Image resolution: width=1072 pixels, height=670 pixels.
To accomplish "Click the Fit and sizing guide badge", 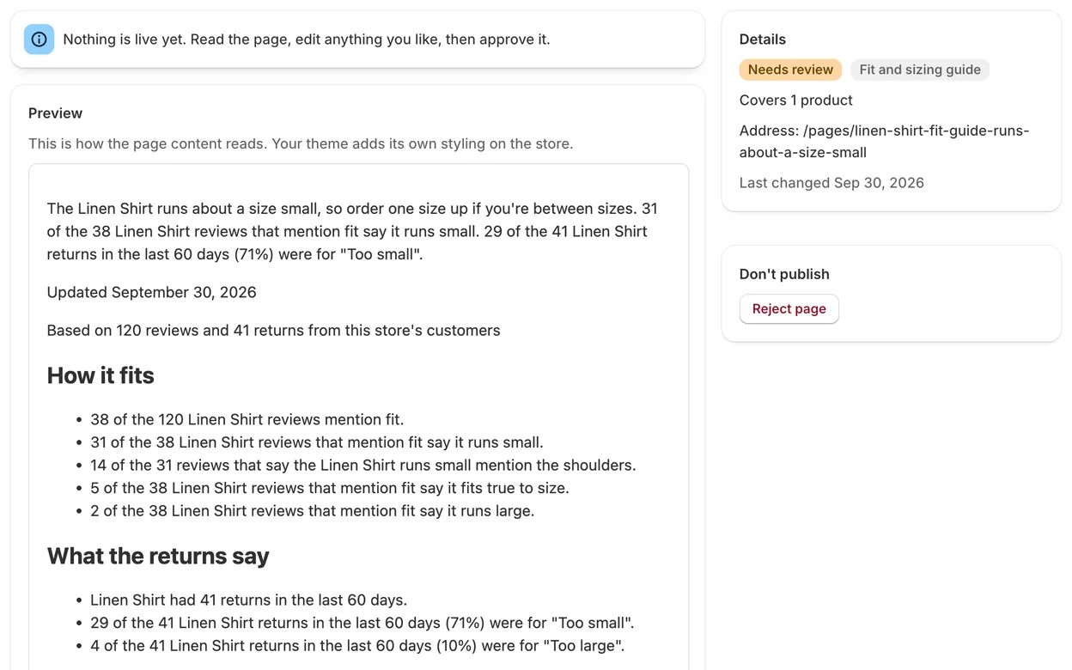I will (x=920, y=70).
